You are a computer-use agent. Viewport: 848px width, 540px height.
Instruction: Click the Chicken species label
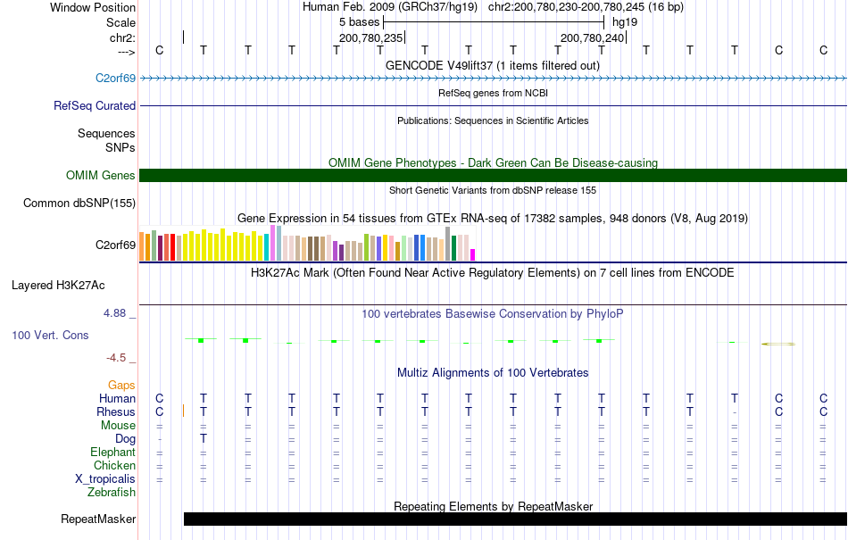(x=114, y=465)
